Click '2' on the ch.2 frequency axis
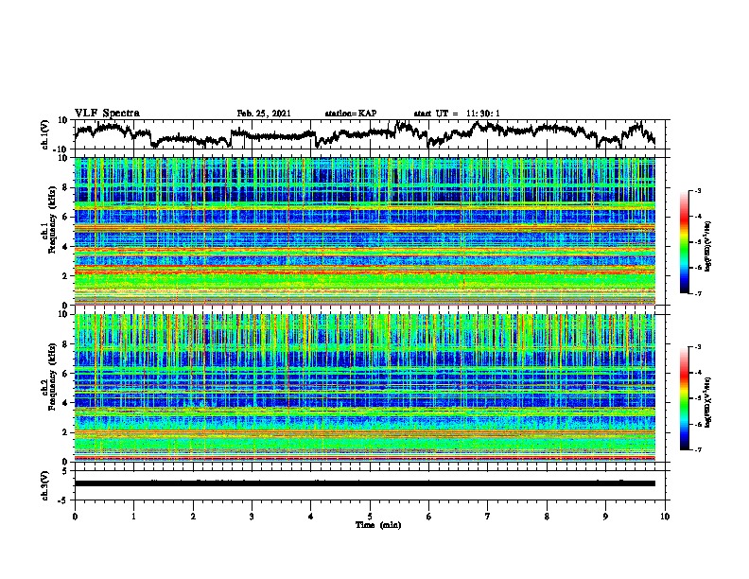 65,432
